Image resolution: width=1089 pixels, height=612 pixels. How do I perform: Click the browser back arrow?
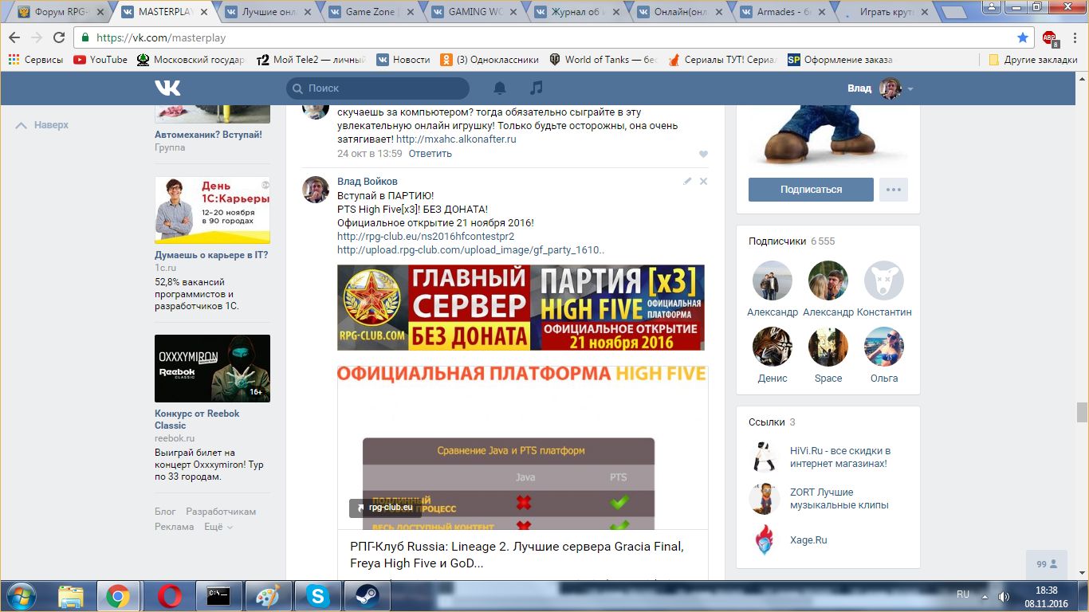(15, 37)
